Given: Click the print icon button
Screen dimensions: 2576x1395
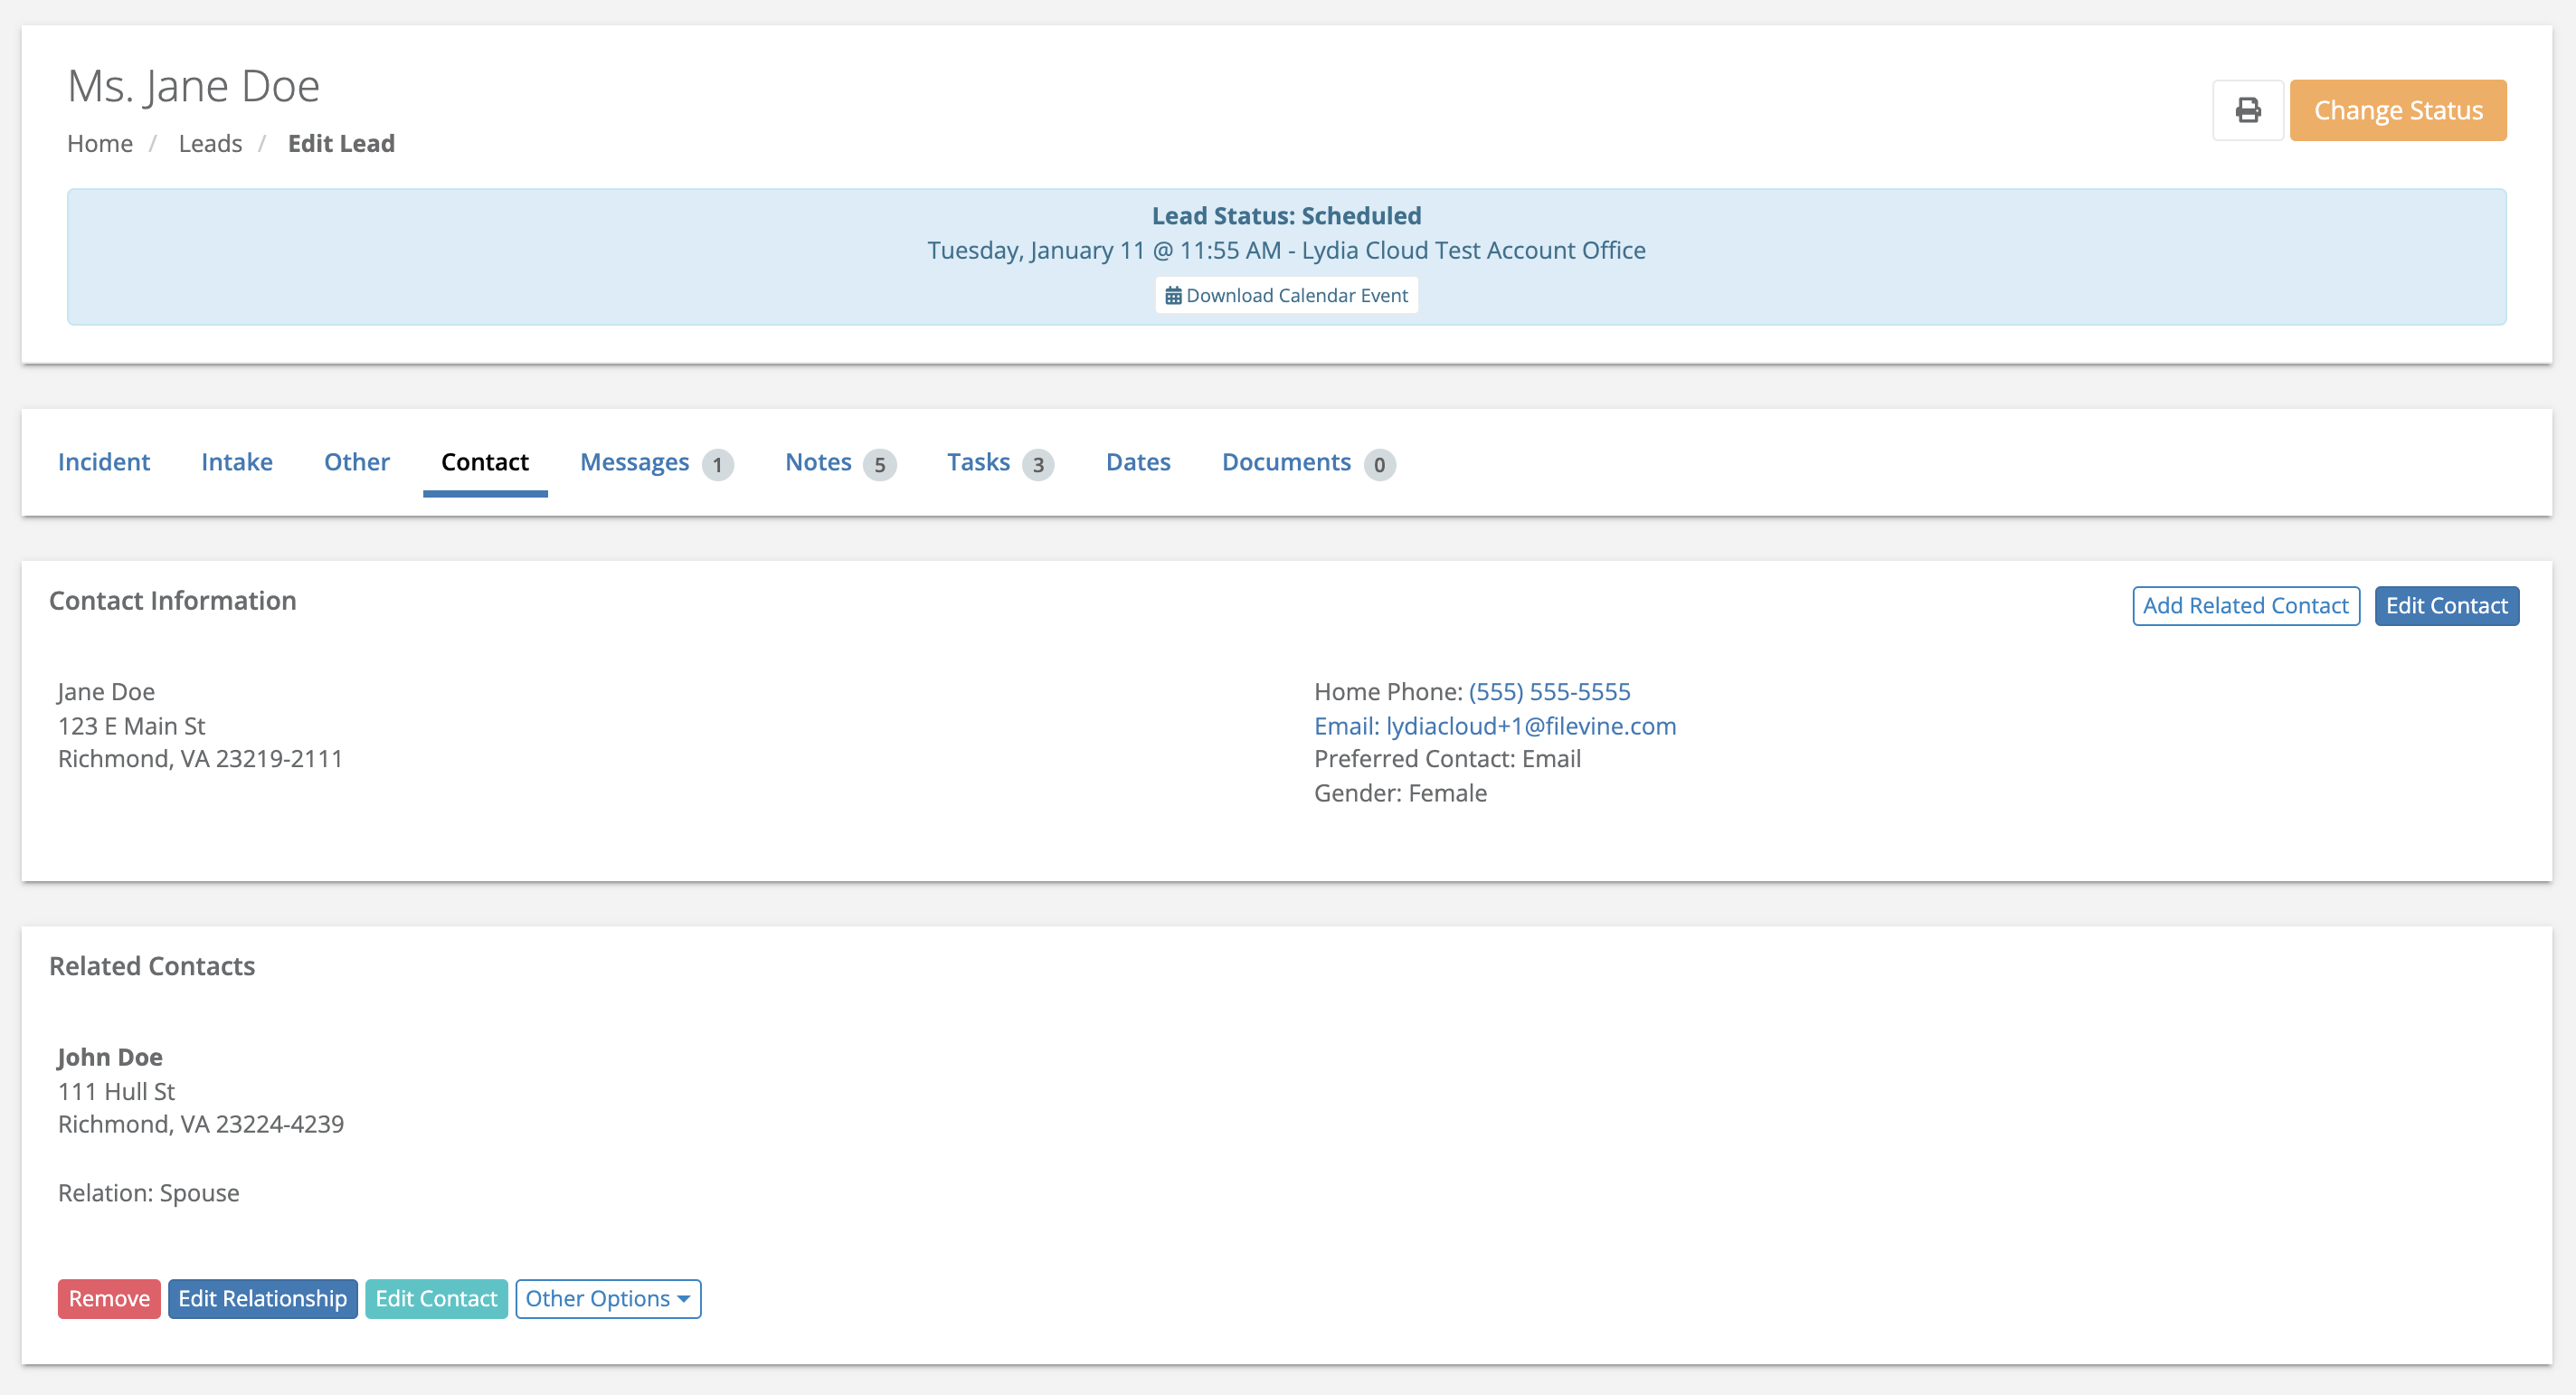Looking at the screenshot, I should [x=2247, y=110].
